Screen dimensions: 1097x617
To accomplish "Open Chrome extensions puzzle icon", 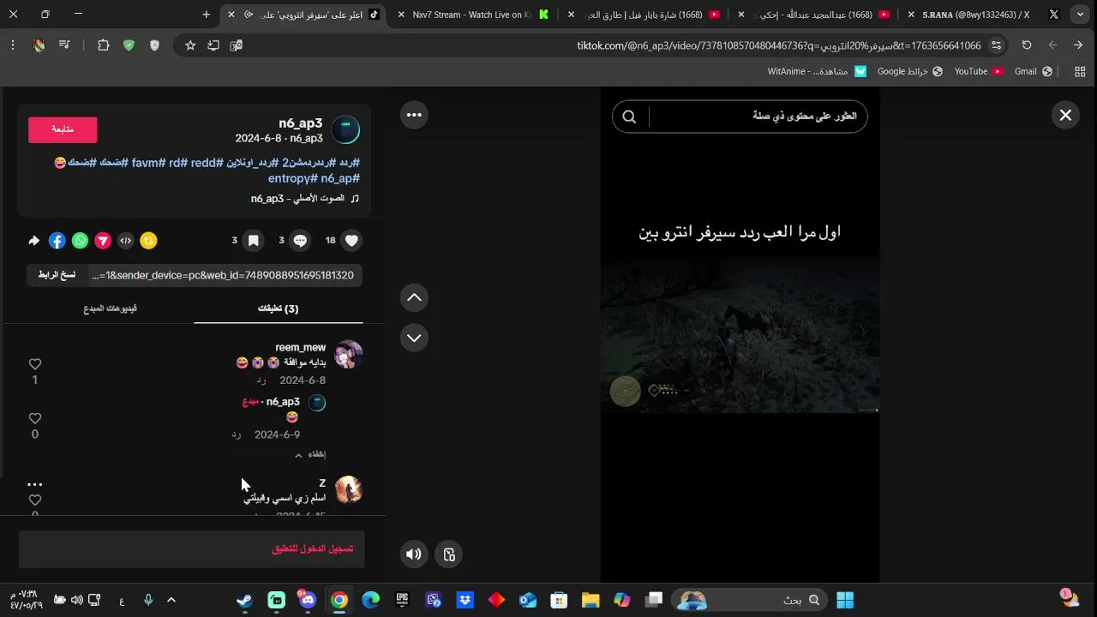I will point(103,45).
